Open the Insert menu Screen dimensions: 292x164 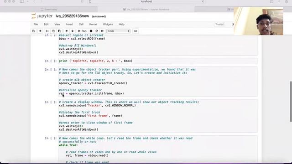pos(69,24)
